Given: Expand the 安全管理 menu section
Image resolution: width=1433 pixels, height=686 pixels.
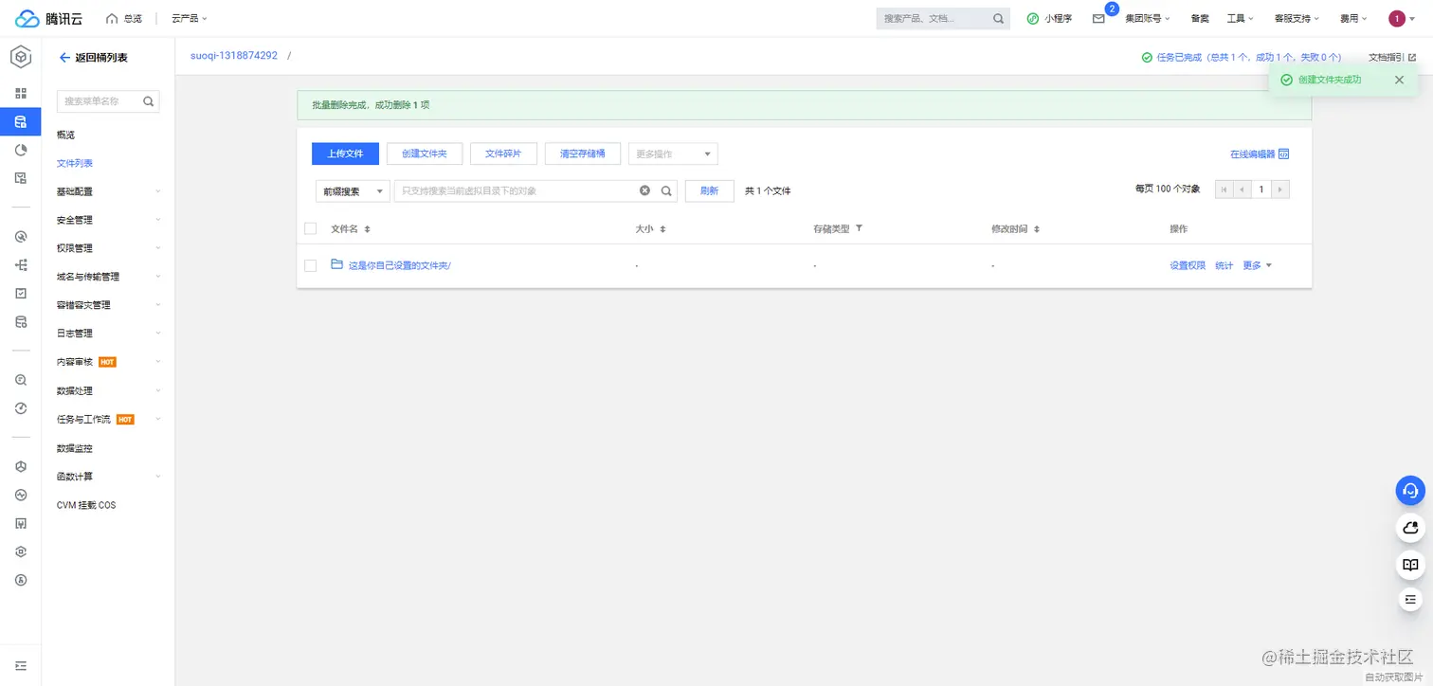Looking at the screenshot, I should 108,220.
